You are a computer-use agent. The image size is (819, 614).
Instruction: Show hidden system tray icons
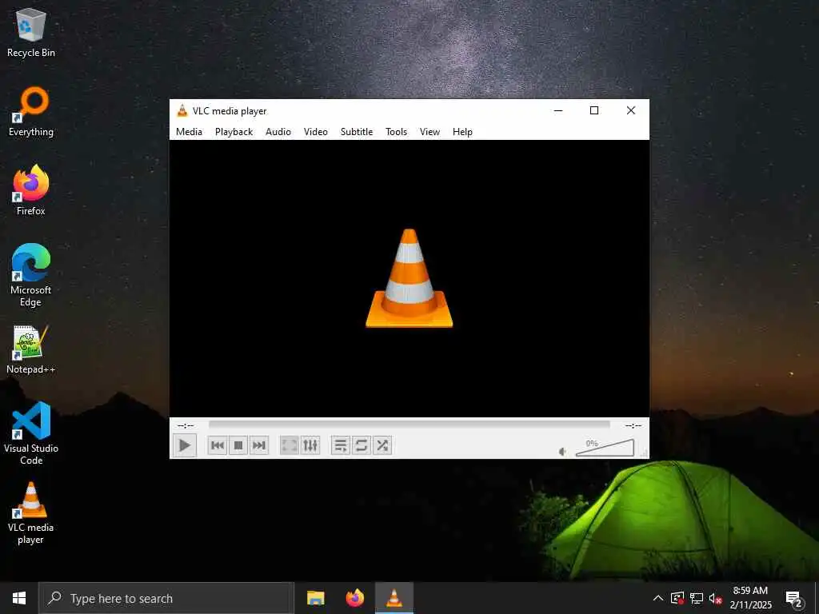click(x=658, y=598)
